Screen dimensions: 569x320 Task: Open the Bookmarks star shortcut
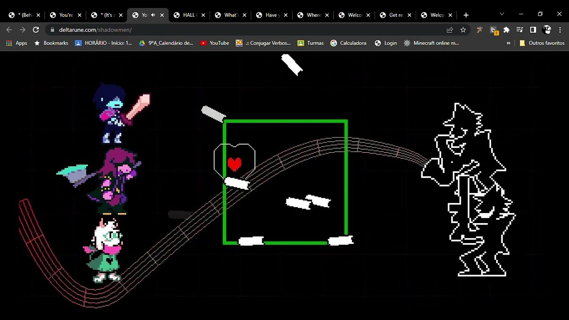[51, 43]
